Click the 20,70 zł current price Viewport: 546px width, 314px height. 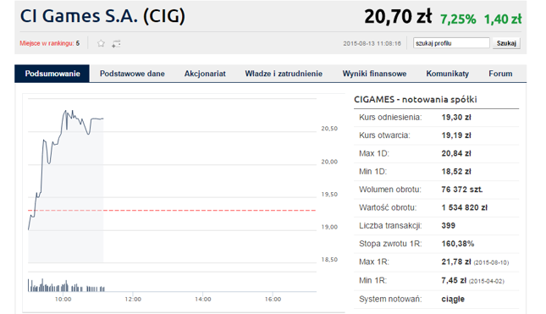click(398, 16)
